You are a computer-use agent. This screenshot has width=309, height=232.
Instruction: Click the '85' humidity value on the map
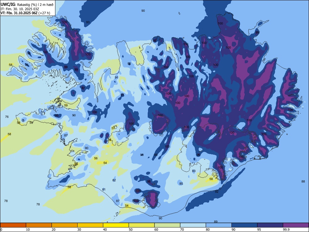click(181, 184)
